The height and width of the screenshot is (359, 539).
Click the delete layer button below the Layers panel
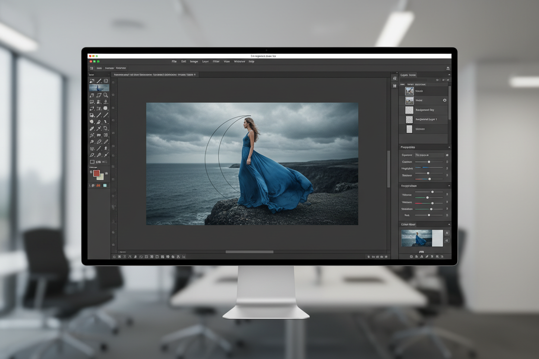tap(443, 256)
